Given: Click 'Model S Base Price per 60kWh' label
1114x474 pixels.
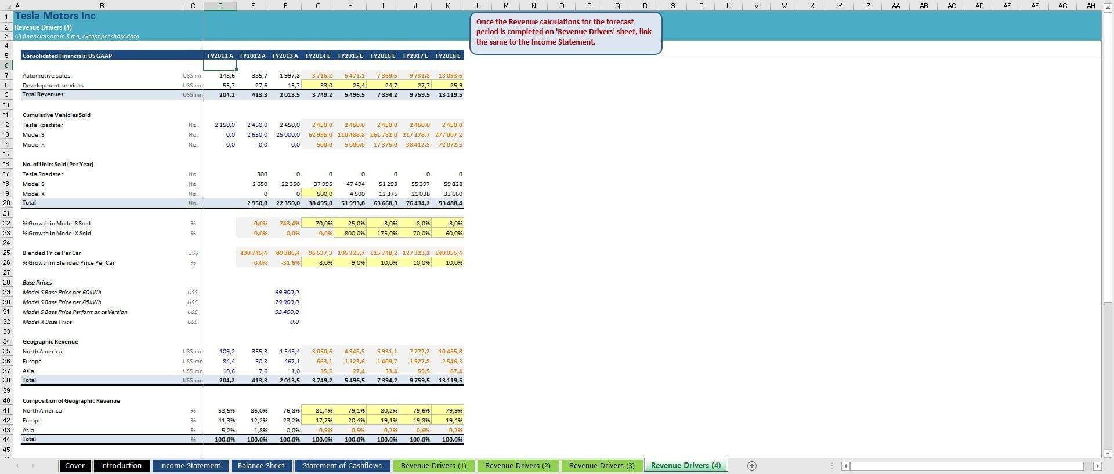Looking at the screenshot, I should coord(62,292).
